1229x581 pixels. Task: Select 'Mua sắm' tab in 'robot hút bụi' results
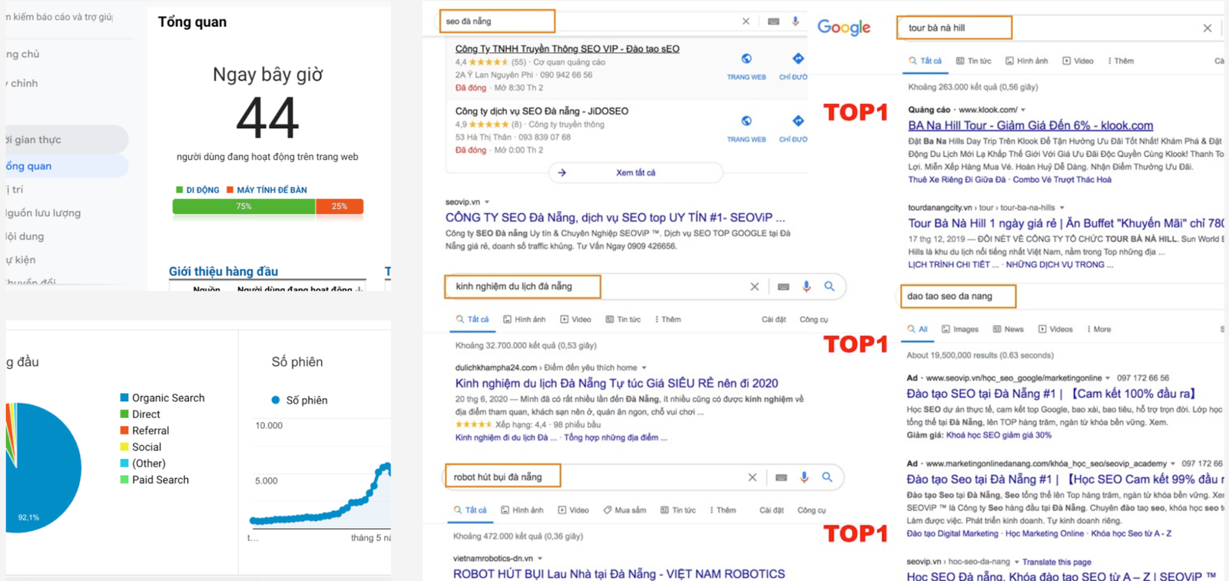[625, 510]
